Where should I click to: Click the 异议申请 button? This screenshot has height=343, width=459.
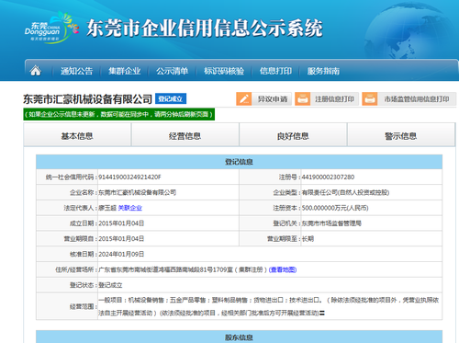tap(263, 99)
